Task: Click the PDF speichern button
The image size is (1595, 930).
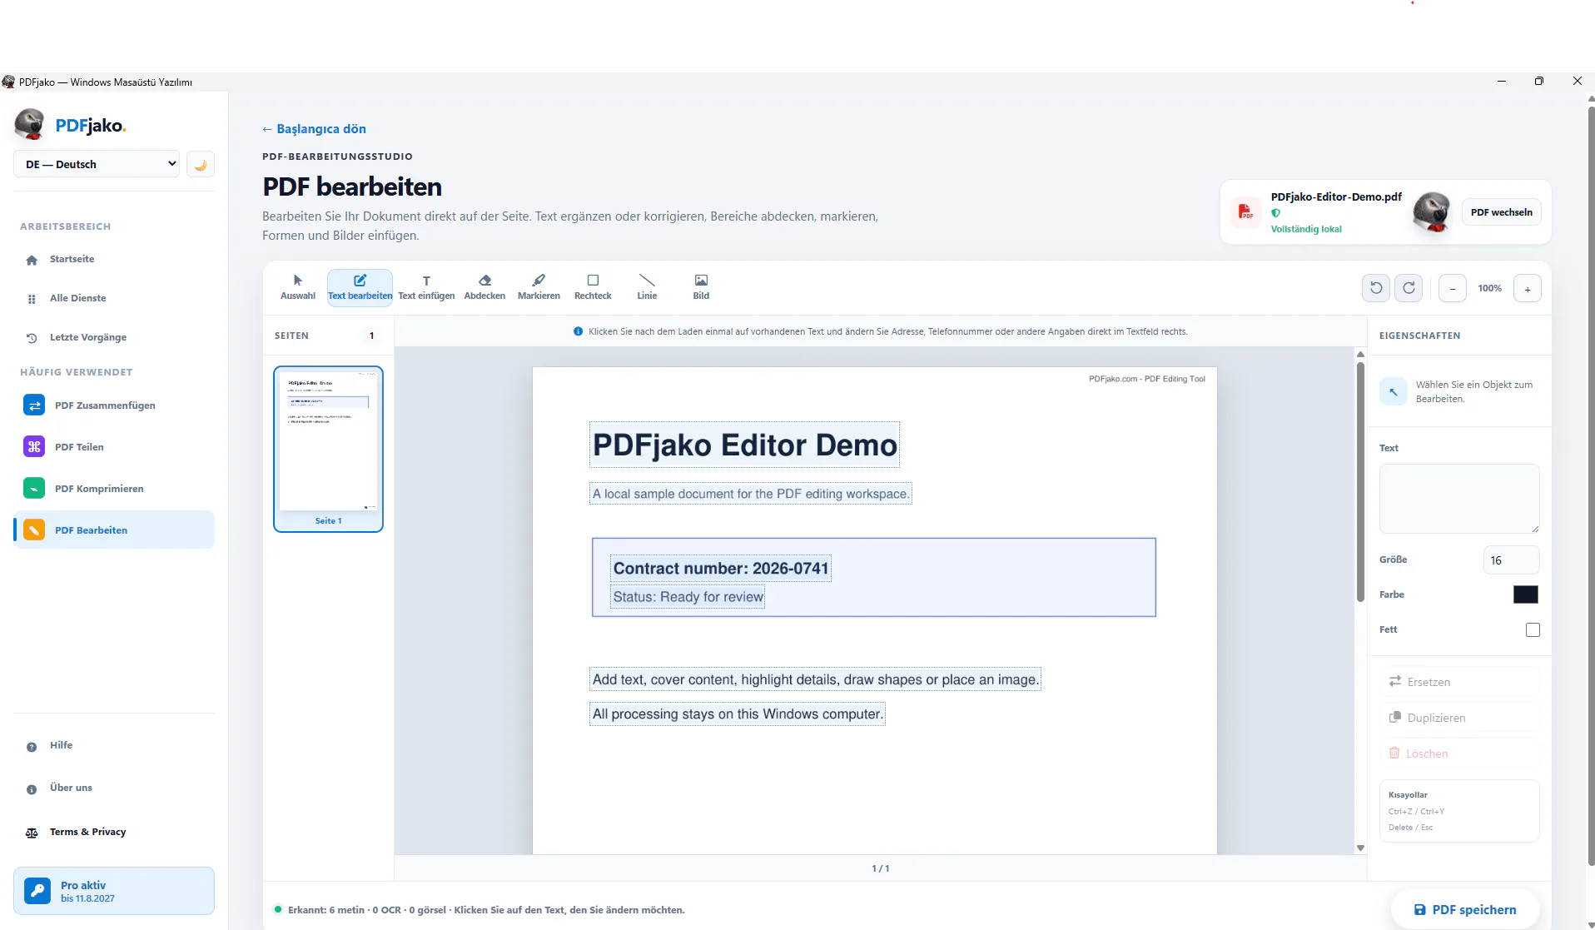Action: click(x=1465, y=909)
